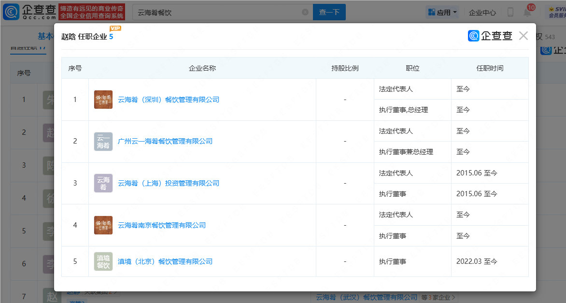Expand 等3家企业 link in the page behind
Image resolution: width=566 pixels, height=303 pixels.
click(438, 298)
